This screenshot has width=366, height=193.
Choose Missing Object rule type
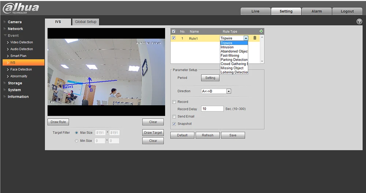pyautogui.click(x=234, y=68)
